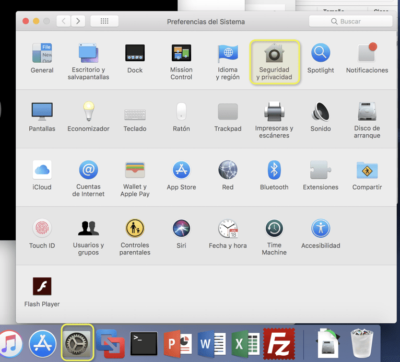
Task: Open Flash Player preferences
Action: tap(42, 292)
